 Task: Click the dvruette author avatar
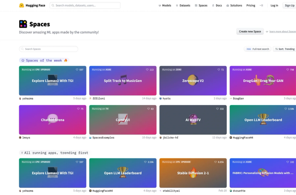[231, 191]
